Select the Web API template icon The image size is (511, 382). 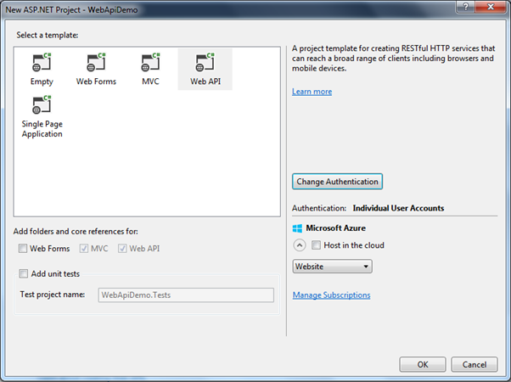click(205, 62)
